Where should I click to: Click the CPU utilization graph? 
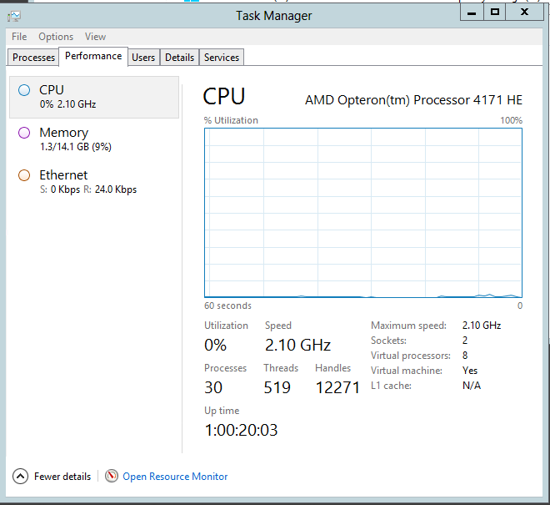coord(363,213)
